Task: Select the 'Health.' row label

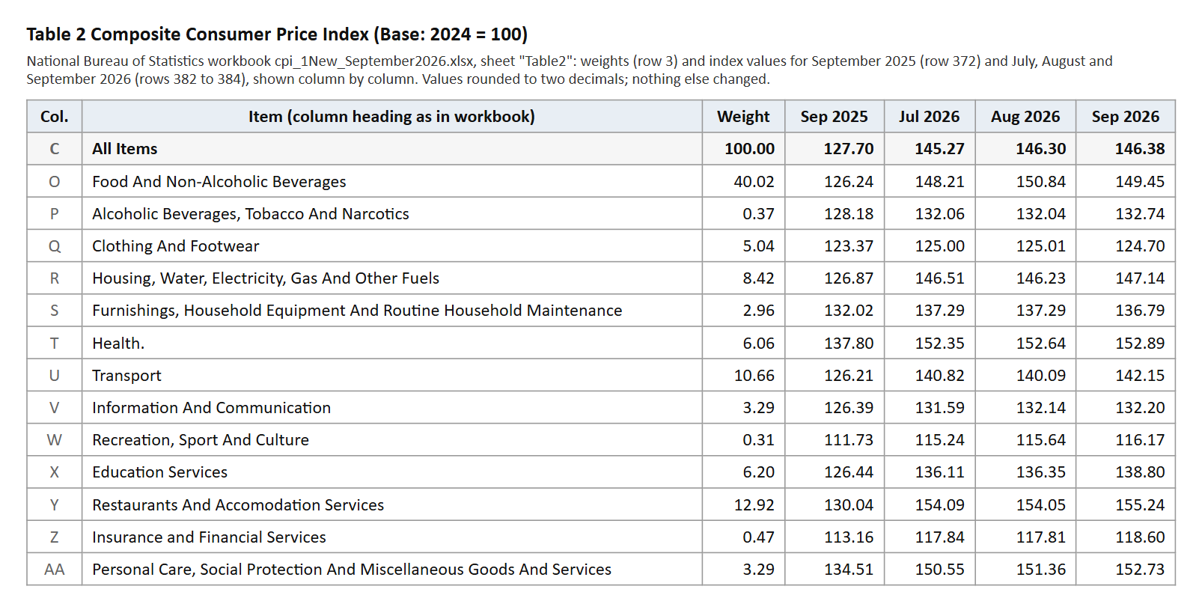Action: [118, 344]
